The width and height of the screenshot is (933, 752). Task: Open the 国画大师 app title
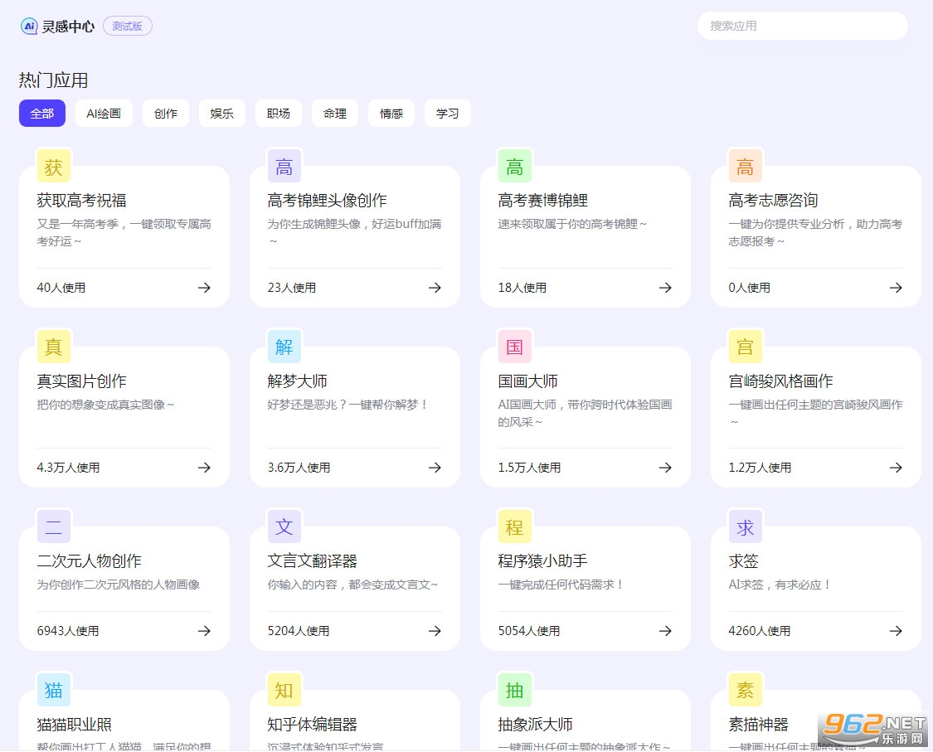(527, 381)
